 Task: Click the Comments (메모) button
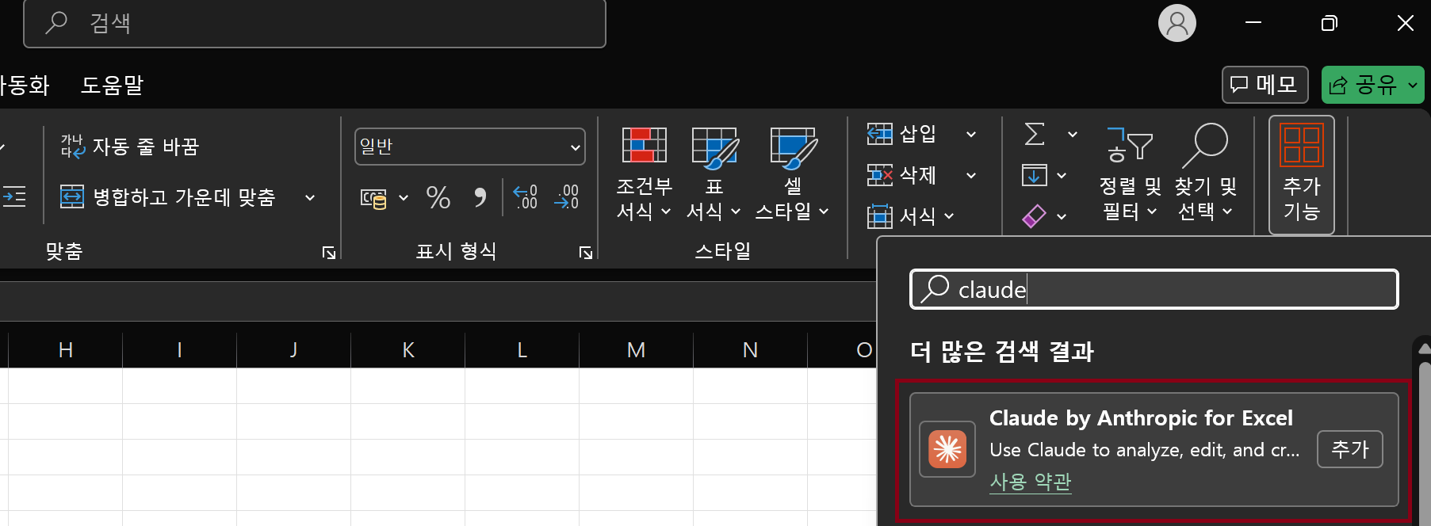coord(1265,85)
